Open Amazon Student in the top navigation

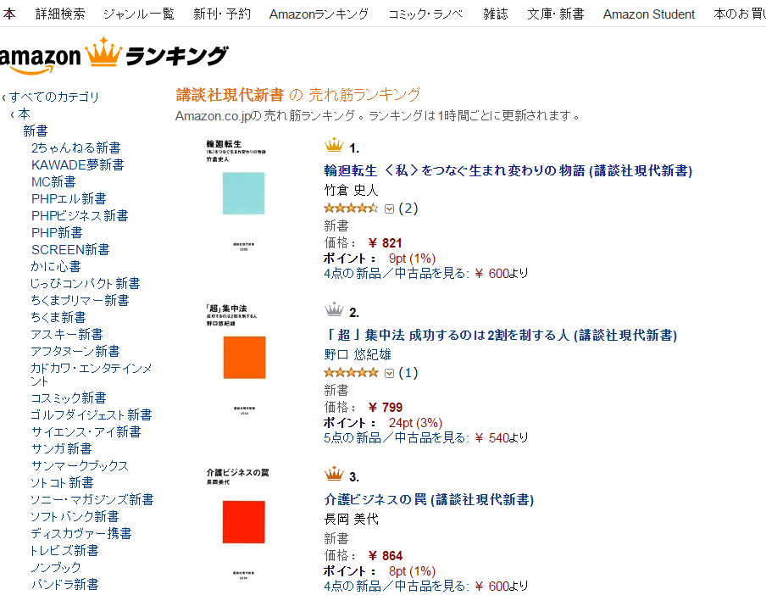pos(649,14)
